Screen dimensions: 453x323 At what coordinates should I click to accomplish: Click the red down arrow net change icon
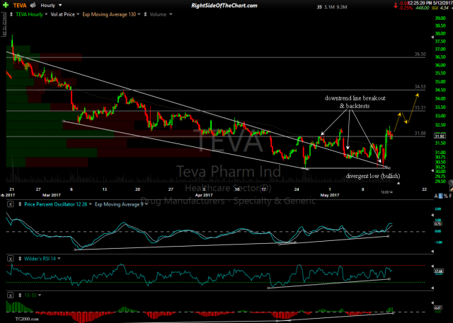click(x=395, y=5)
